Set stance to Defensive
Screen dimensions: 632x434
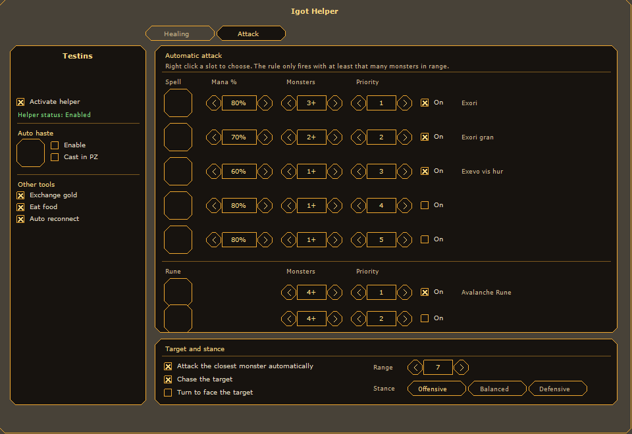coord(558,389)
